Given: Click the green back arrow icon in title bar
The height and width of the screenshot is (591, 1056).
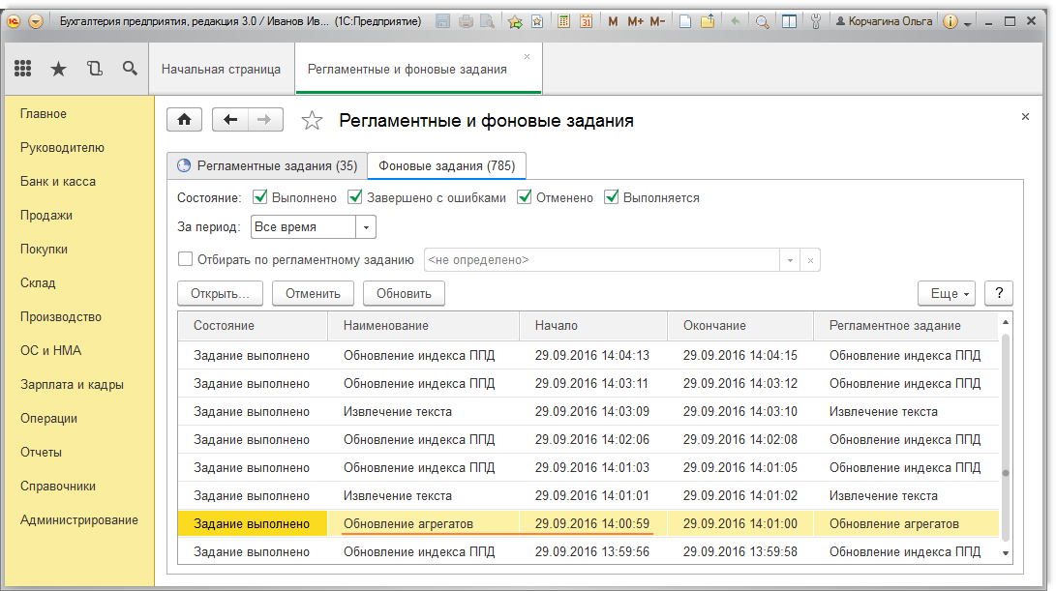Looking at the screenshot, I should pyautogui.click(x=736, y=21).
